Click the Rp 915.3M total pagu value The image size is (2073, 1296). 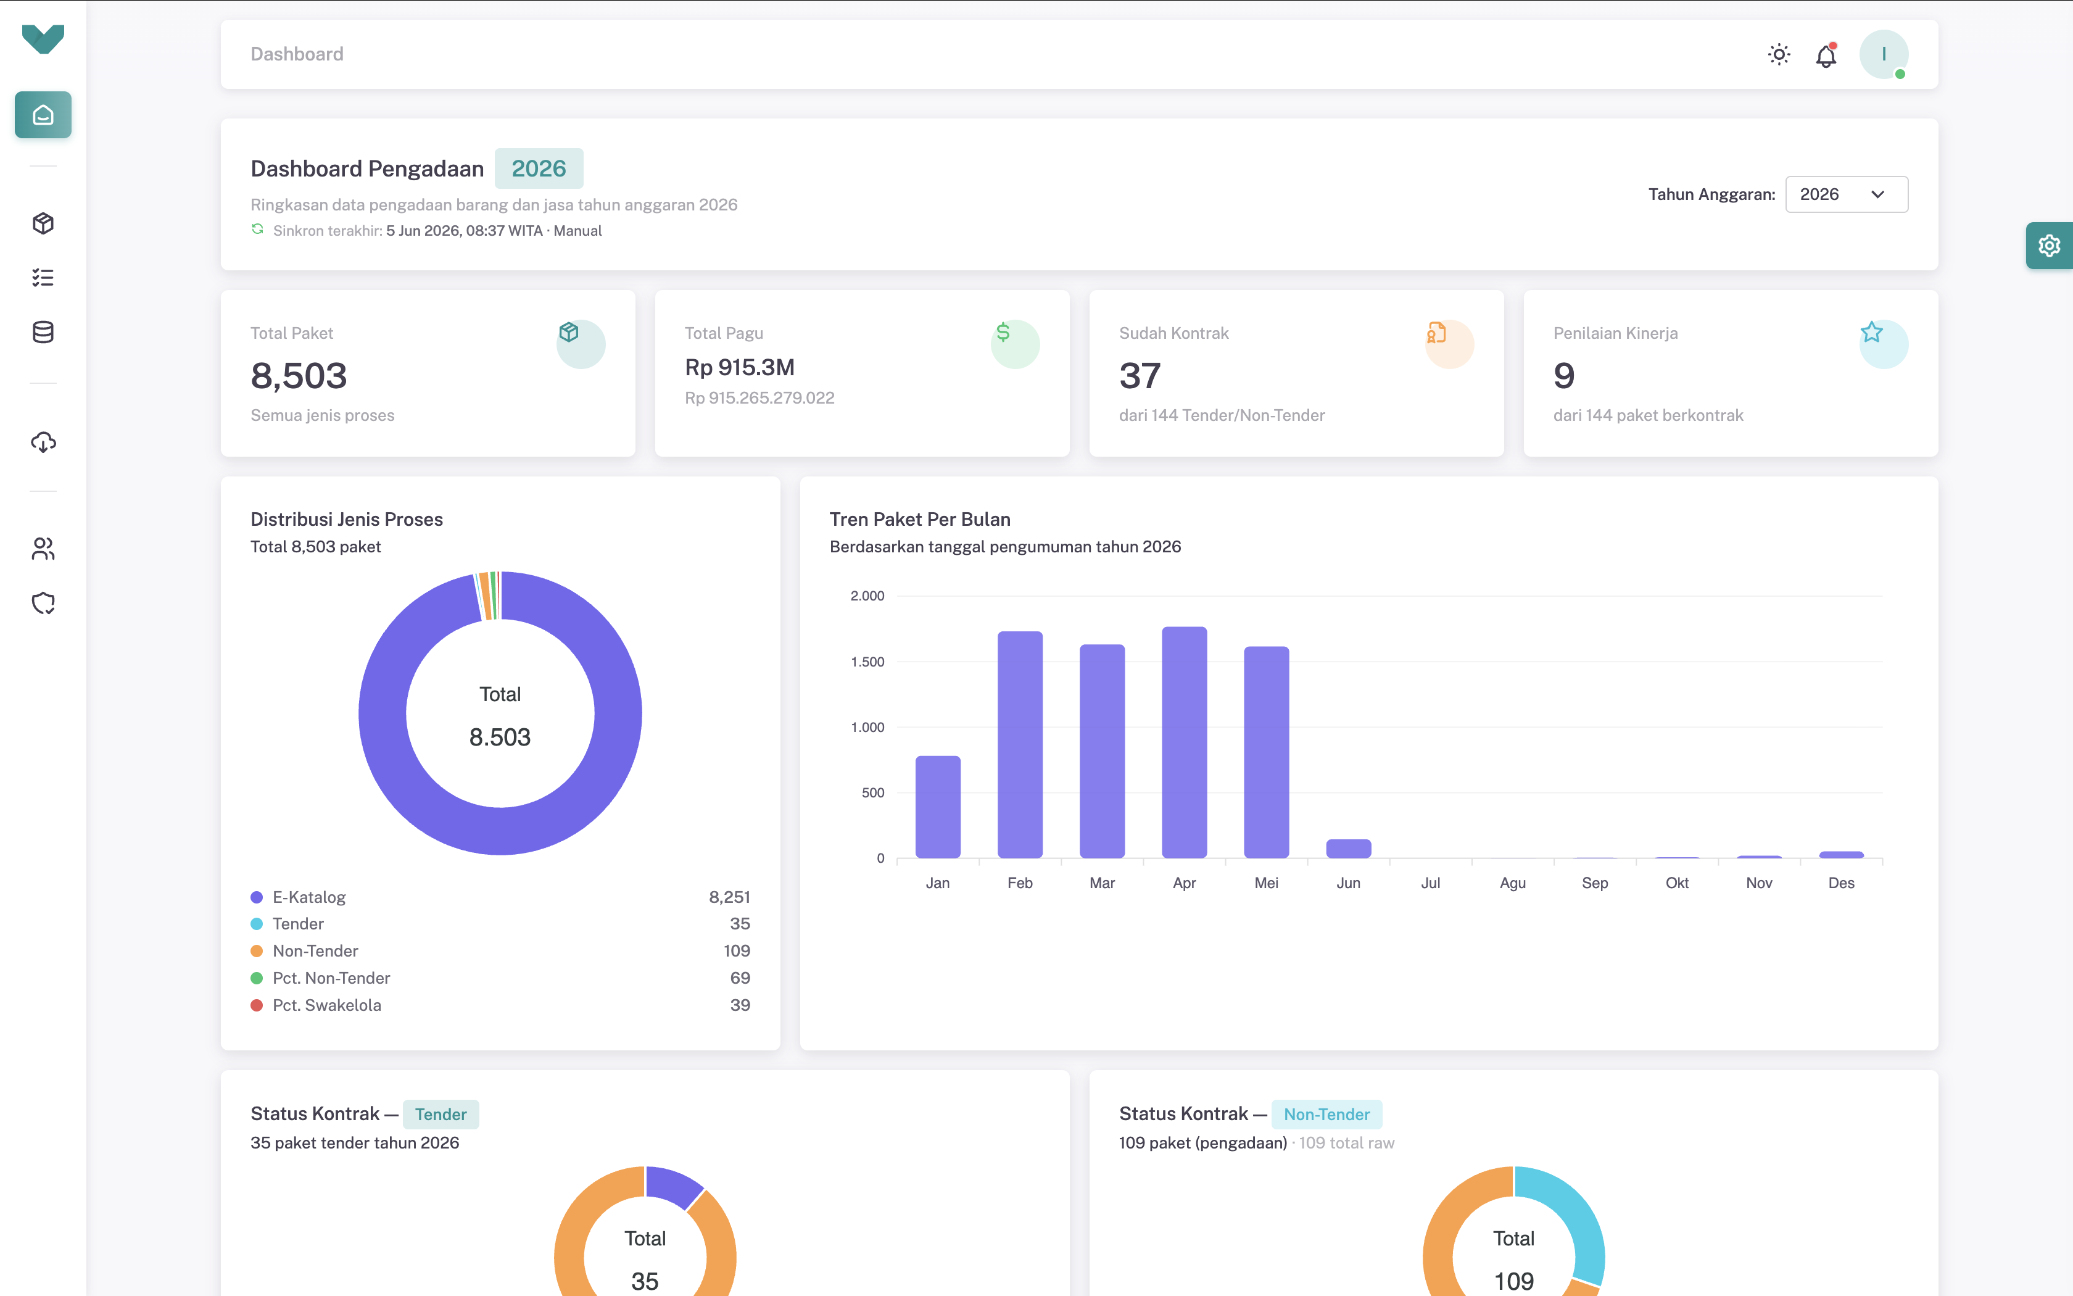pos(740,367)
